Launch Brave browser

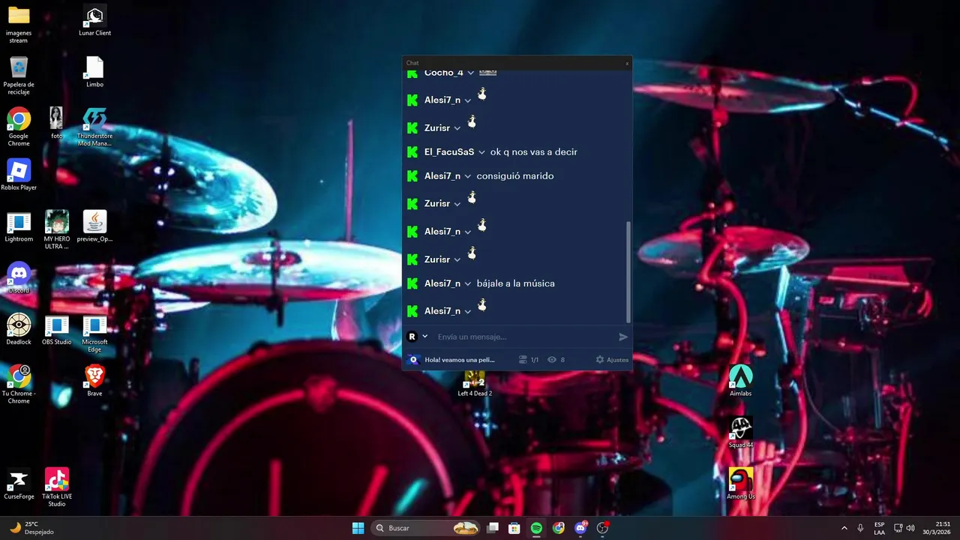(94, 380)
